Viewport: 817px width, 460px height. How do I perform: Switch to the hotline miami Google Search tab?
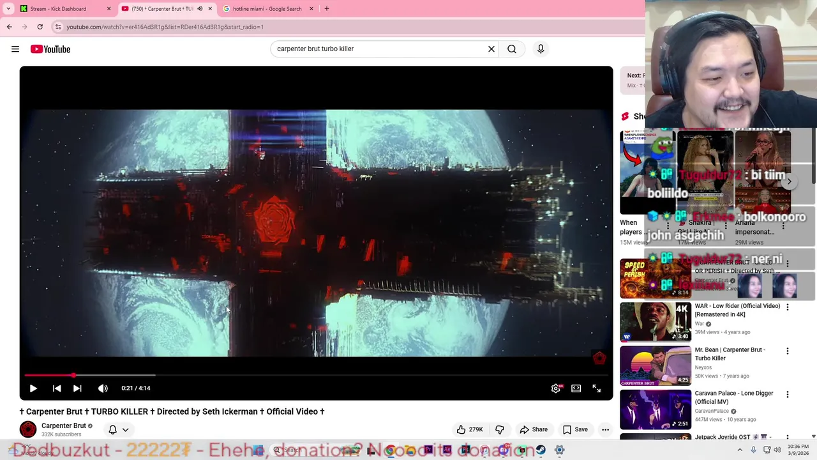267,8
